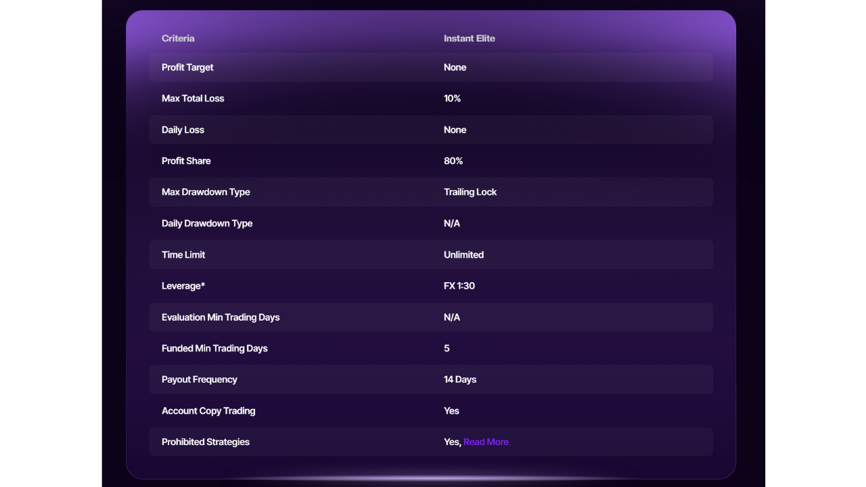Click the Max Total Loss label

click(193, 98)
